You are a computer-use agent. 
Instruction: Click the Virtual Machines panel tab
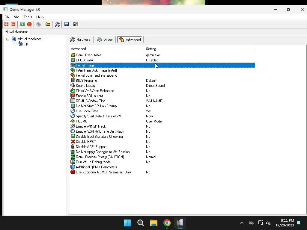pyautogui.click(x=16, y=32)
